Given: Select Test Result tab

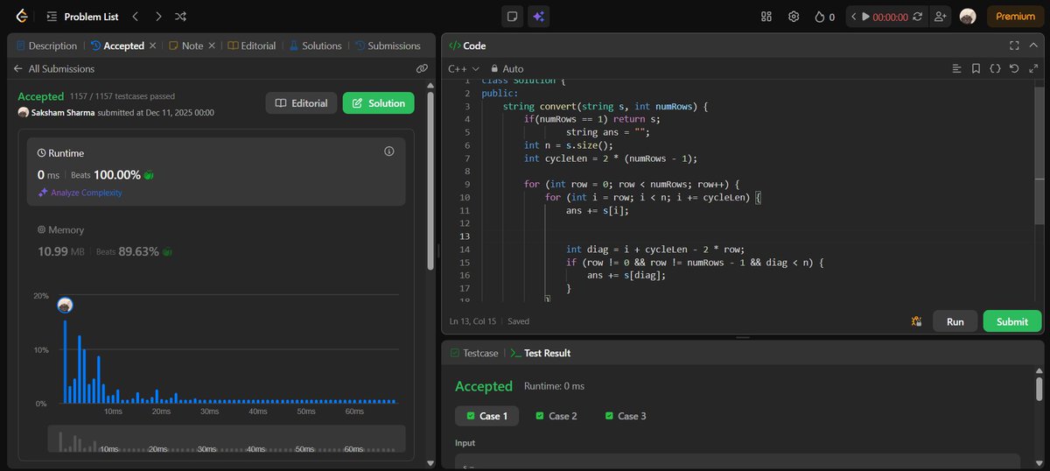Looking at the screenshot, I should click(540, 353).
